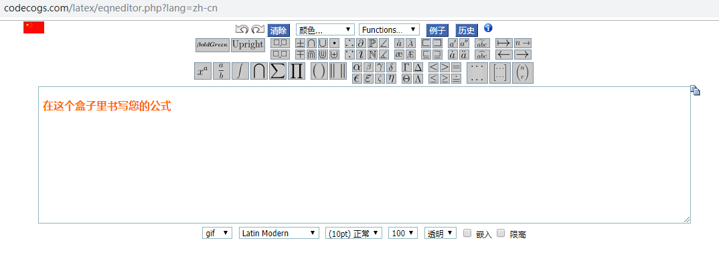Viewport: 719px width, 261px height.
Task: Insert the greater-than symbol
Action: point(445,68)
